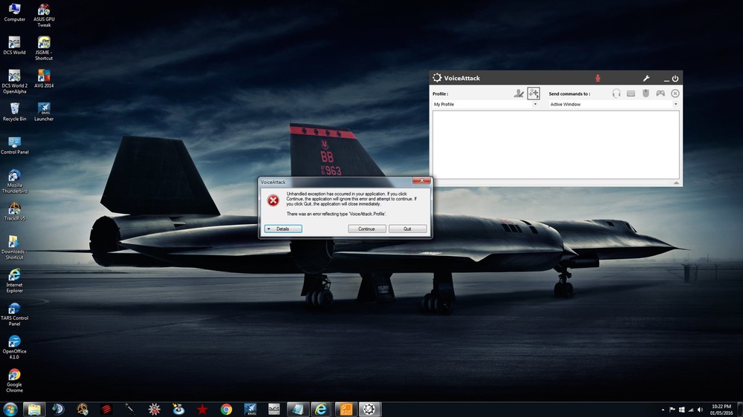Open the volume speaker tray icon
This screenshot has width=743, height=417.
[701, 410]
